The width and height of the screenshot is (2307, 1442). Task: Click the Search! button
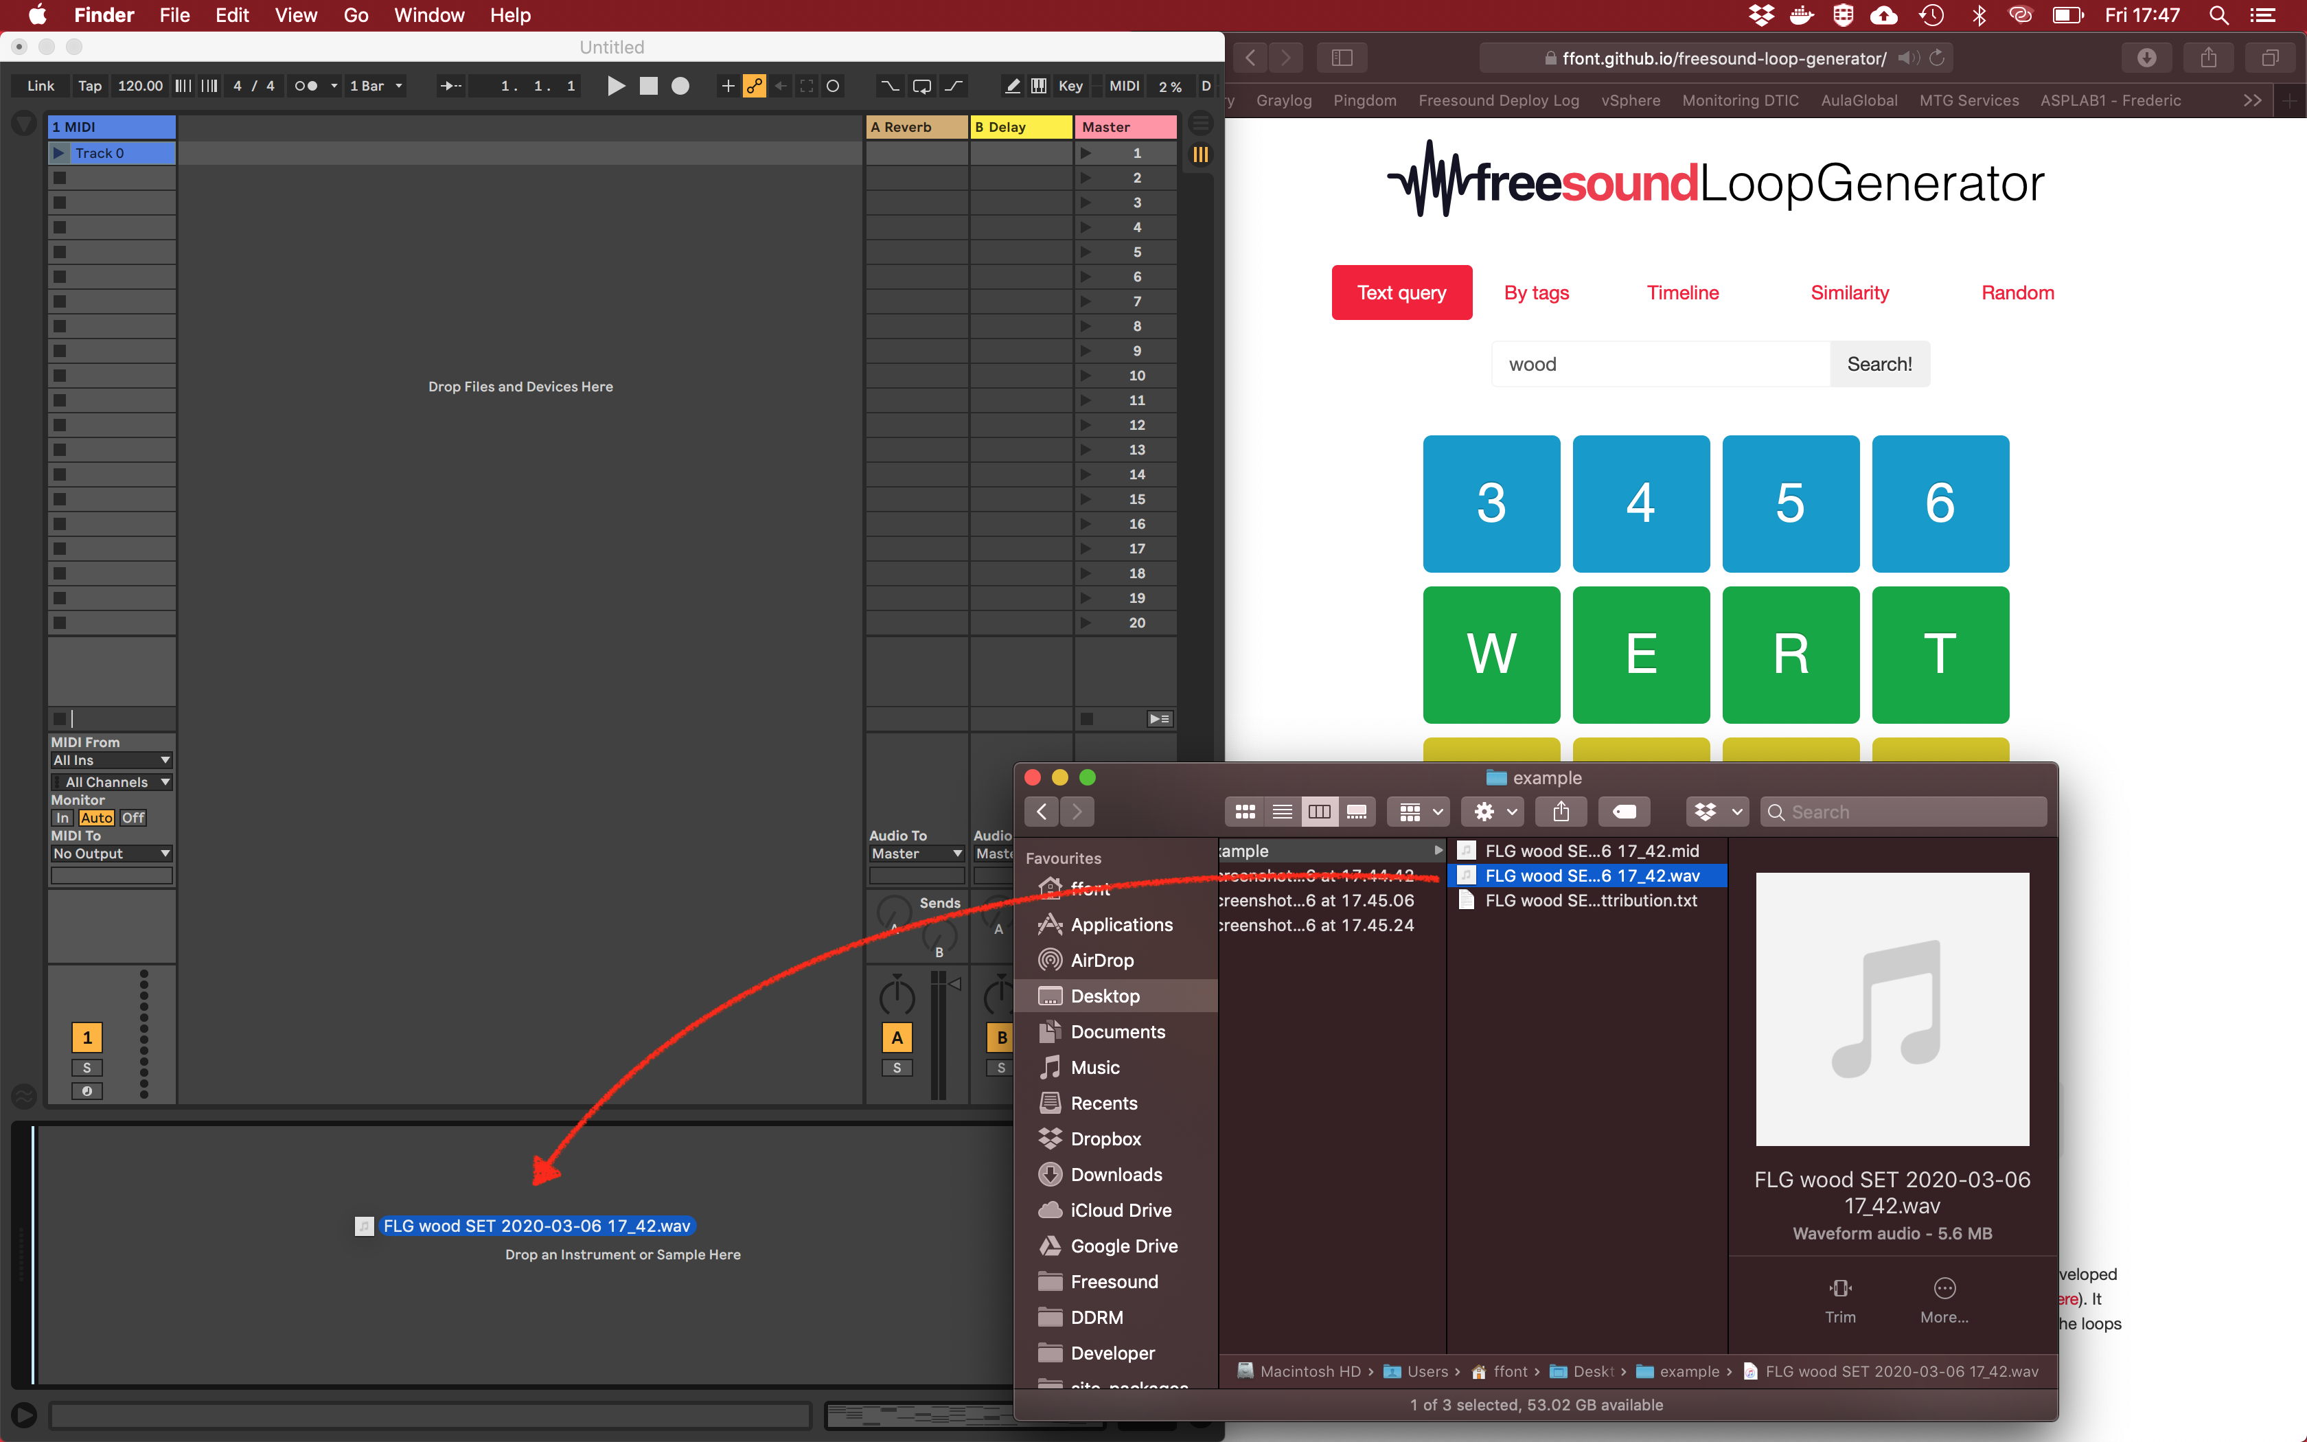pyautogui.click(x=1878, y=365)
